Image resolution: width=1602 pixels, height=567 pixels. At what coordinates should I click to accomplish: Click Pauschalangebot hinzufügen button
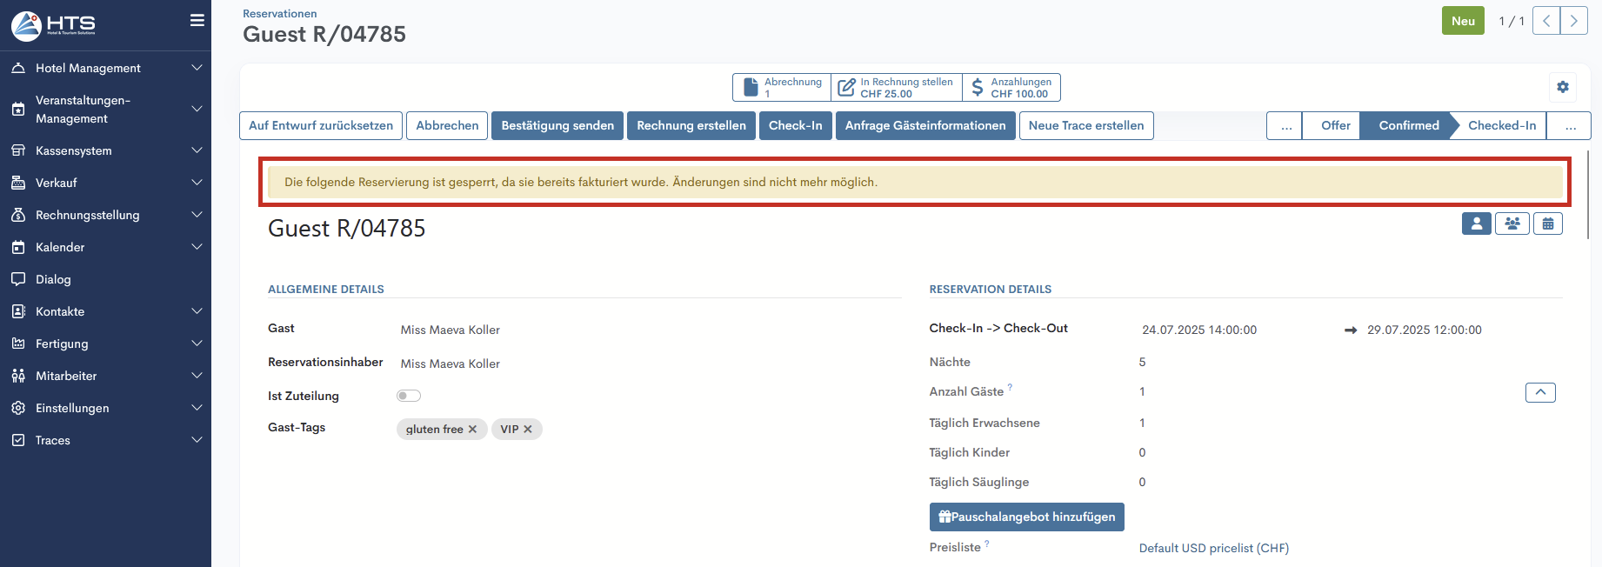click(x=1026, y=517)
